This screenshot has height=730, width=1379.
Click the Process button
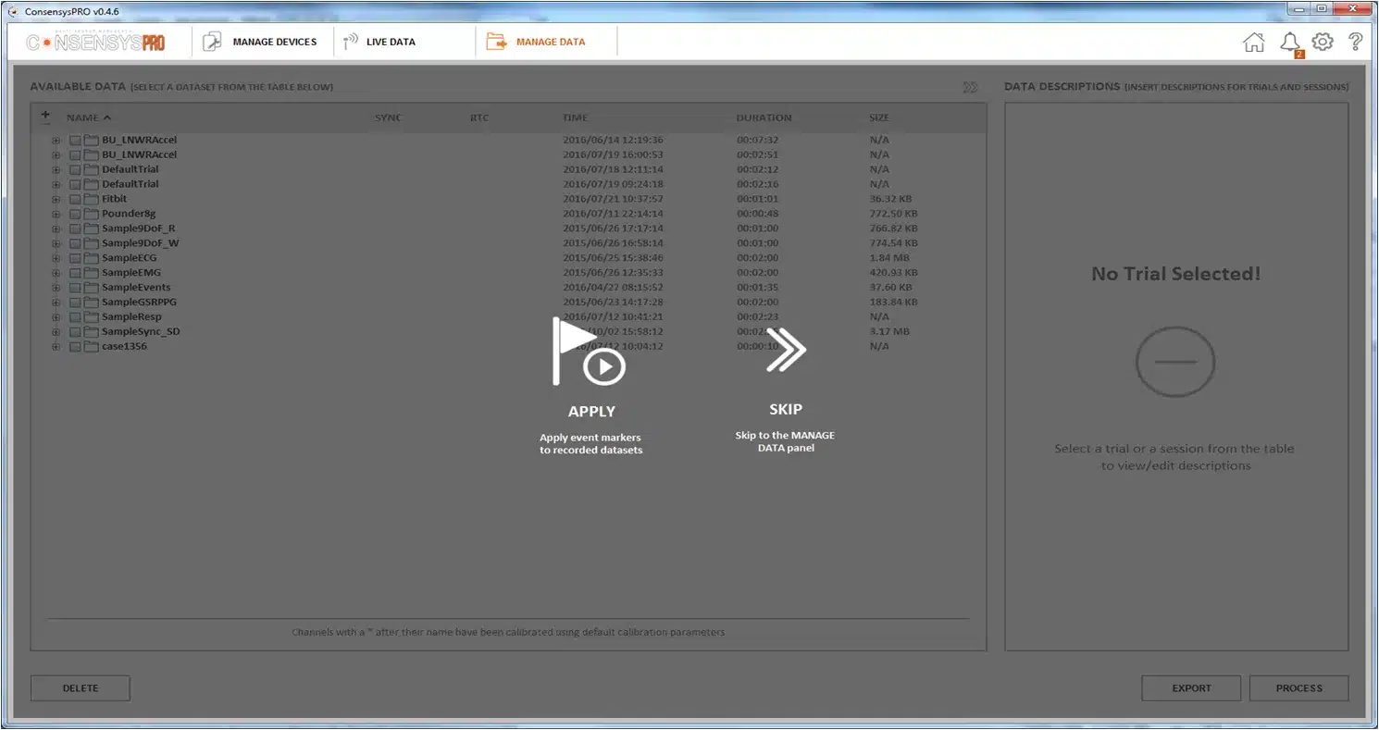coord(1299,687)
